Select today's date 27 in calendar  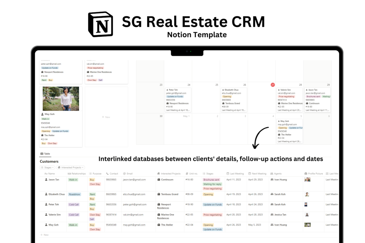[273, 85]
